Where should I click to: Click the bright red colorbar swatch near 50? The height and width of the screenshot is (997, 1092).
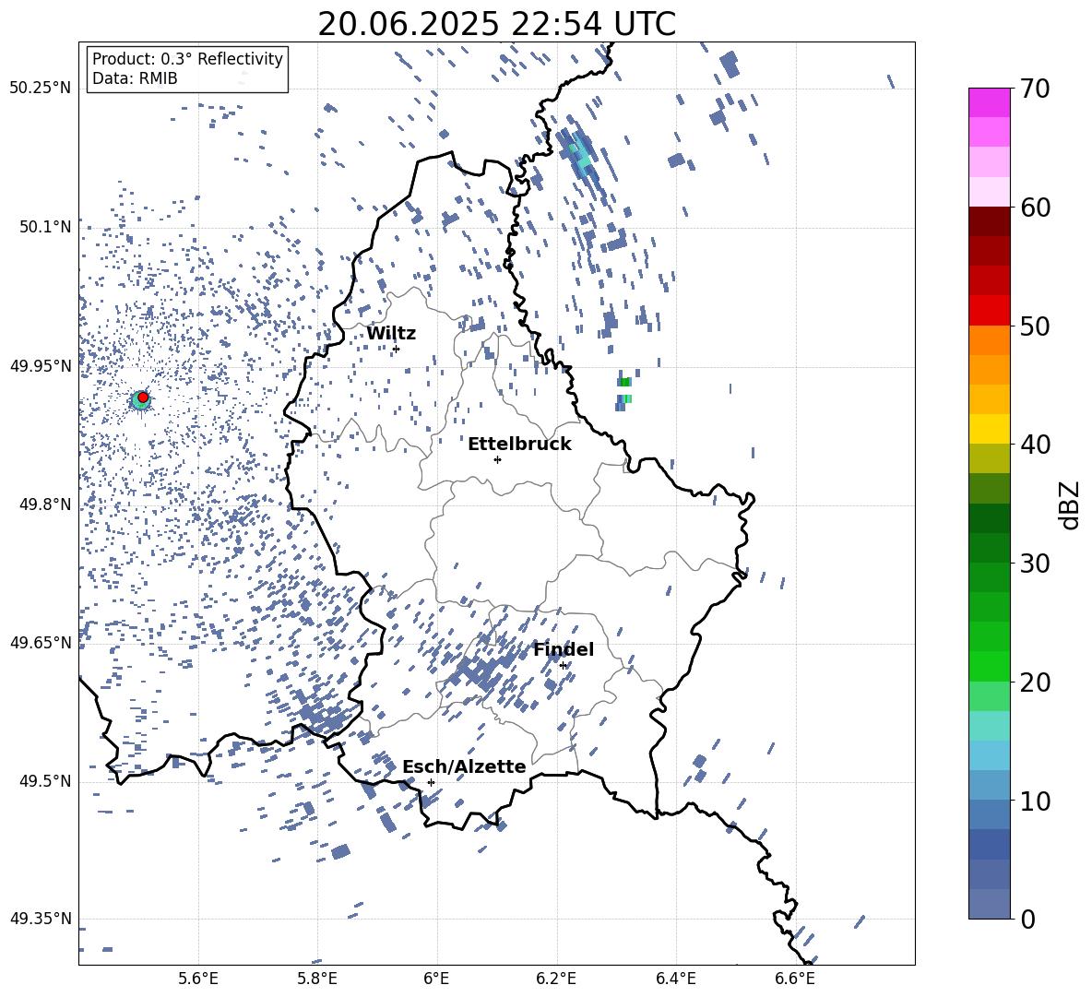989,311
